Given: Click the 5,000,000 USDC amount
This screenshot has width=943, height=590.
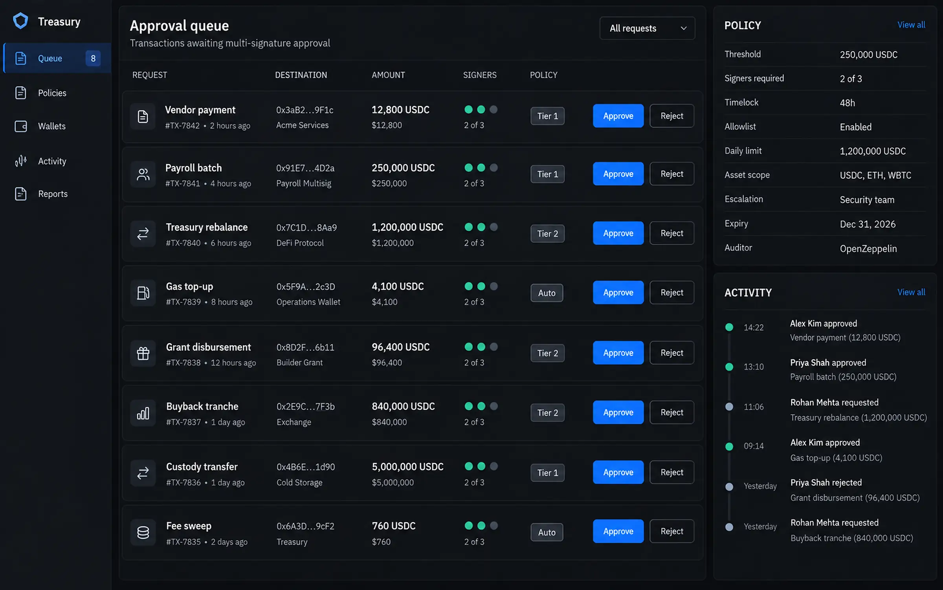Looking at the screenshot, I should (x=407, y=467).
